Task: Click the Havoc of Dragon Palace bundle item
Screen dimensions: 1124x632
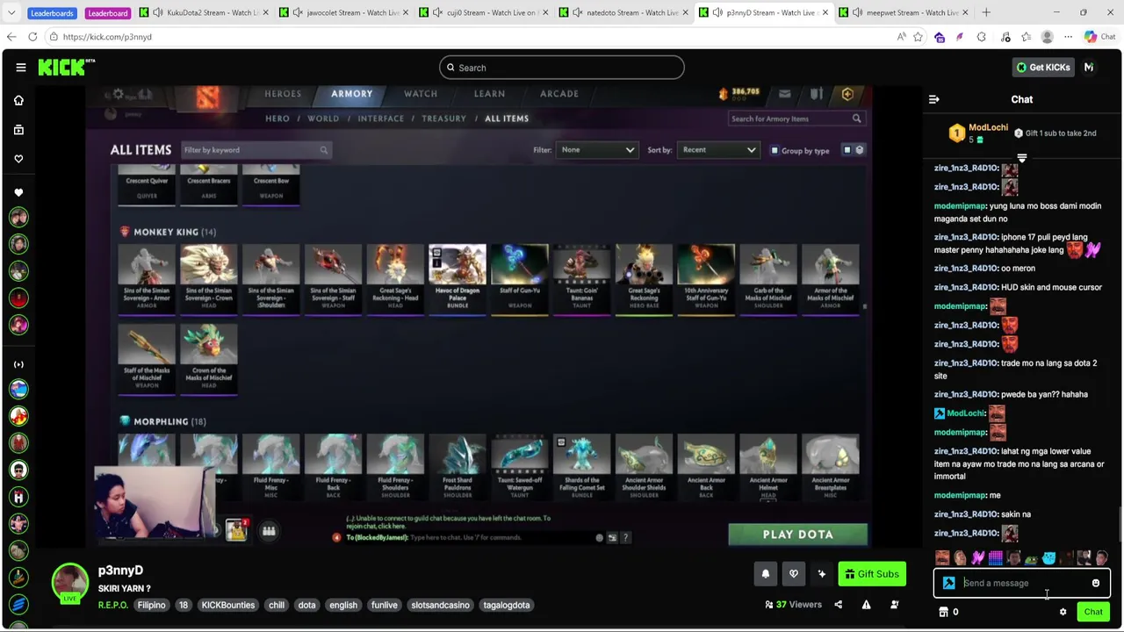Action: [457, 278]
